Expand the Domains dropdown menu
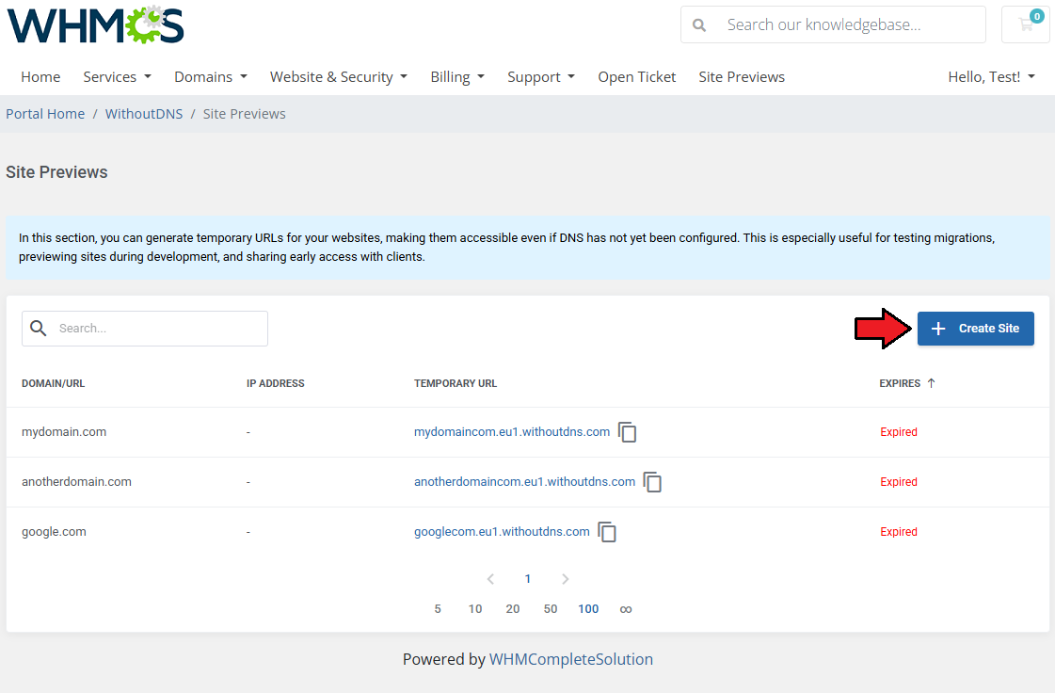 [x=211, y=77]
